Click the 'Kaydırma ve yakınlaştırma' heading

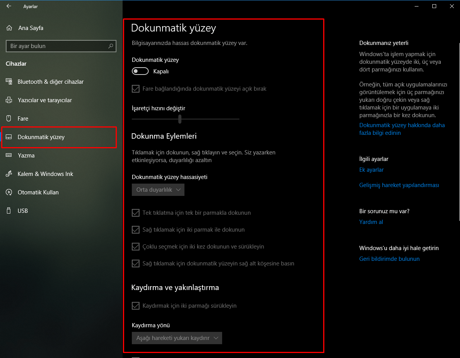[x=175, y=287]
